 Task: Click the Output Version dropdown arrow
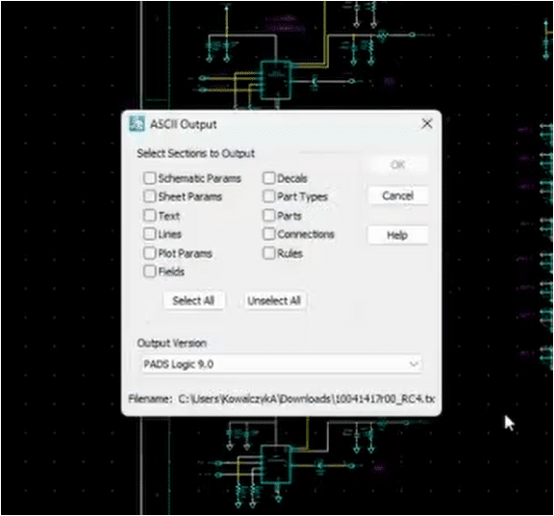click(x=414, y=364)
